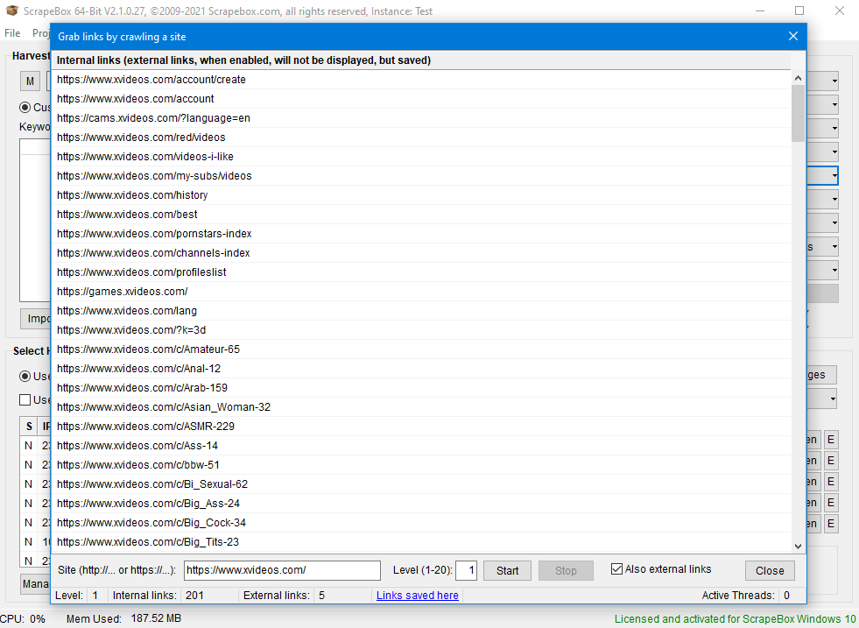Image resolution: width=859 pixels, height=628 pixels.
Task: Click the M button in the Harvester panel
Action: [30, 81]
